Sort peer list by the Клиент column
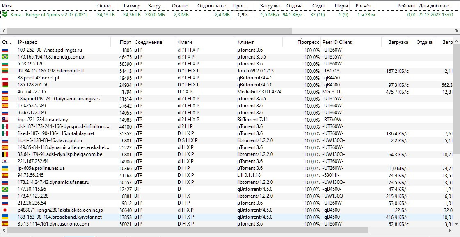 245,42
